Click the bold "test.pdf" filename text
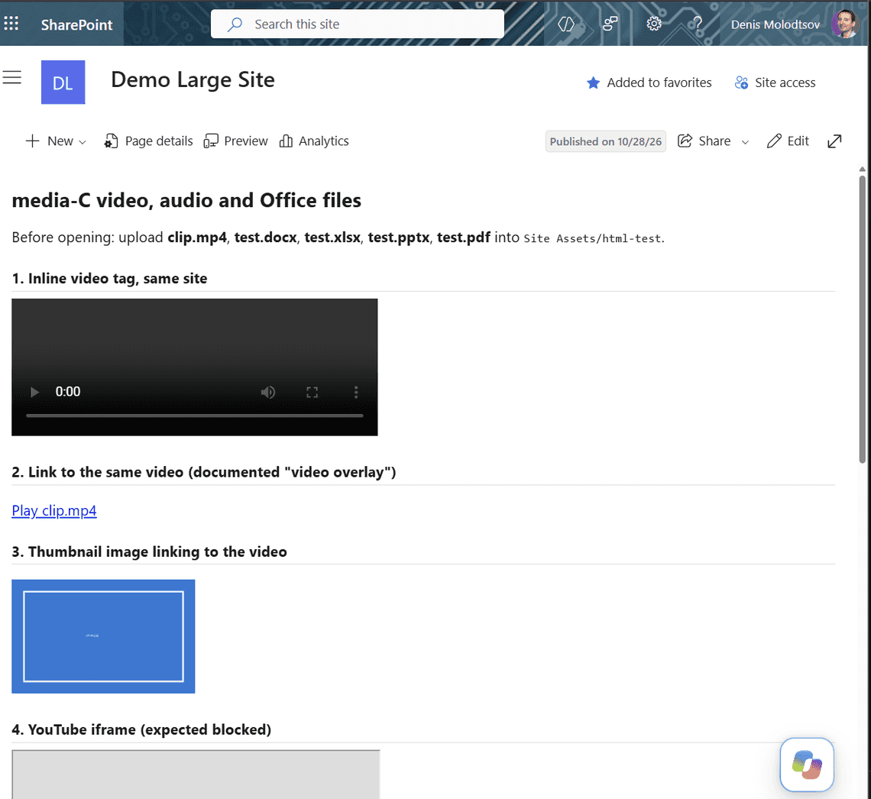The height and width of the screenshot is (799, 871). (463, 238)
